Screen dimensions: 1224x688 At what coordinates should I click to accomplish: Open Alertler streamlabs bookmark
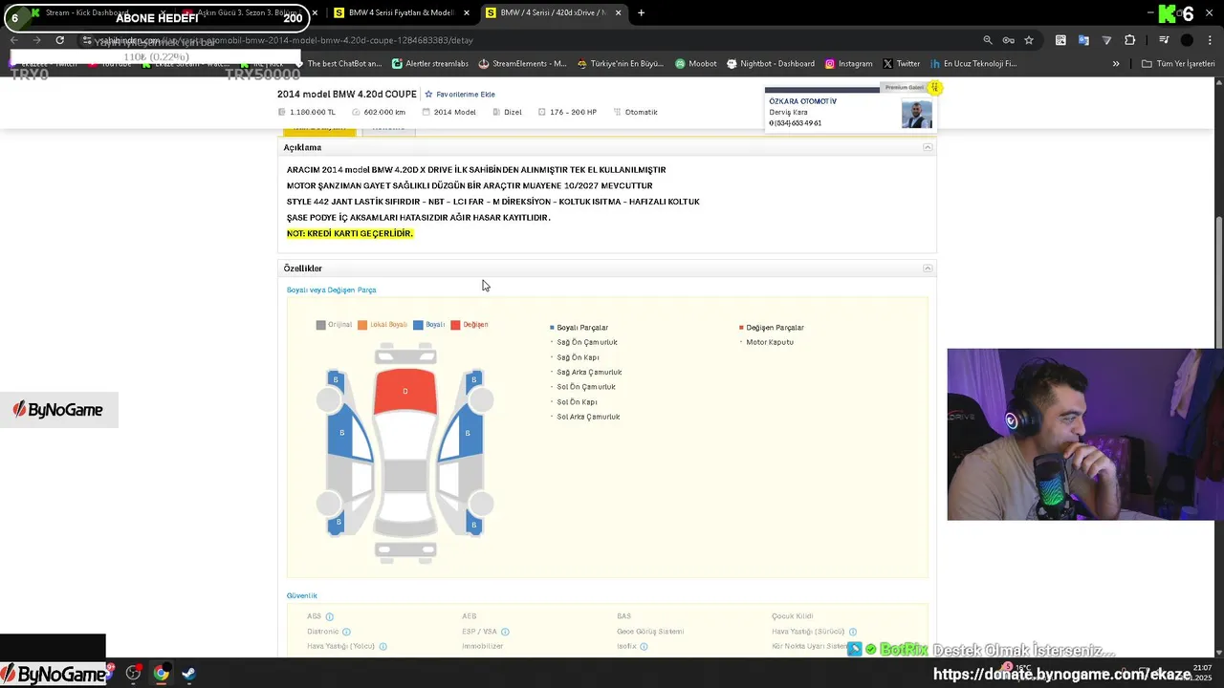(430, 64)
